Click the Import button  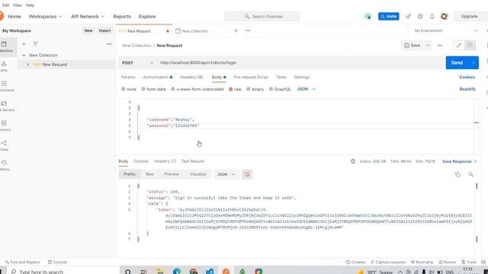coord(104,30)
